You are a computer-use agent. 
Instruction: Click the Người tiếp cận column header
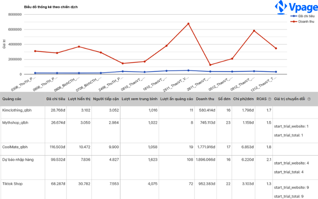pyautogui.click(x=106, y=99)
